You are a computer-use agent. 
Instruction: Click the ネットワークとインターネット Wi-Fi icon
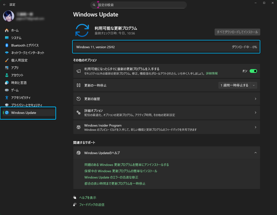point(7,53)
